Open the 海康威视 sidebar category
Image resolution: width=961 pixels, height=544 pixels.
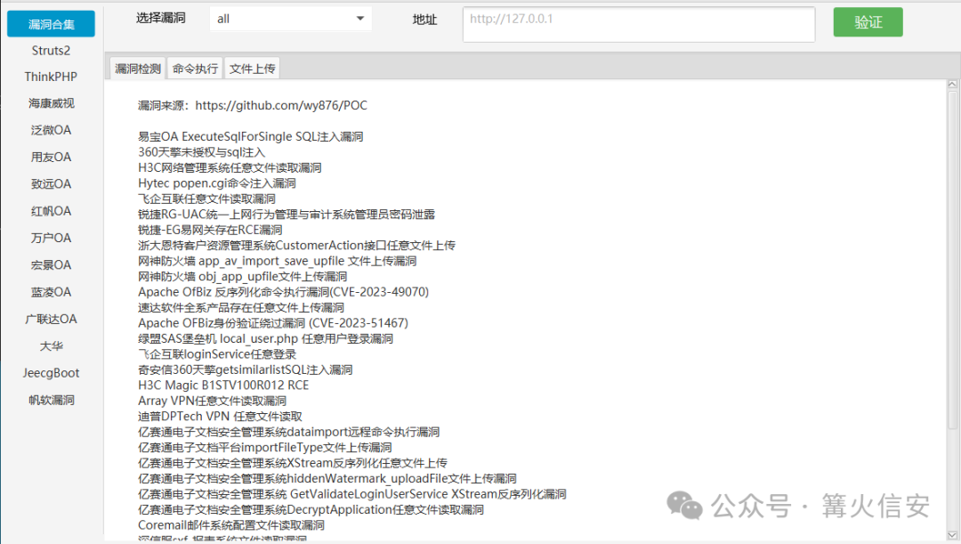51,103
